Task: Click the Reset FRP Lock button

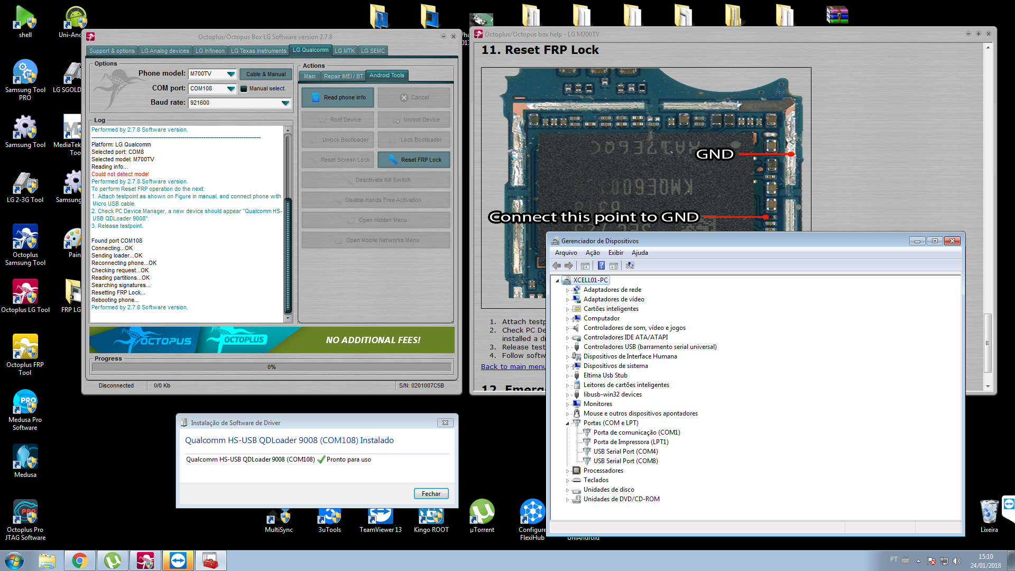Action: (413, 160)
